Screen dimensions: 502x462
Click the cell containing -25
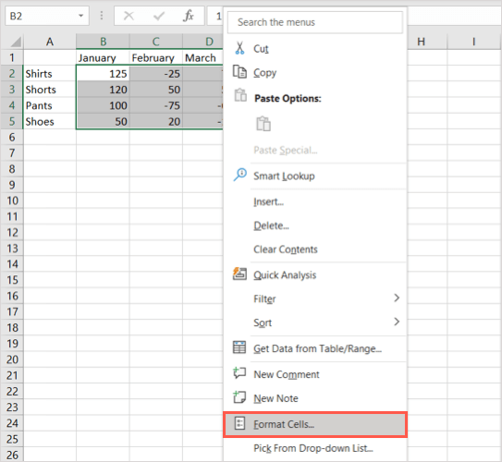[x=156, y=74]
